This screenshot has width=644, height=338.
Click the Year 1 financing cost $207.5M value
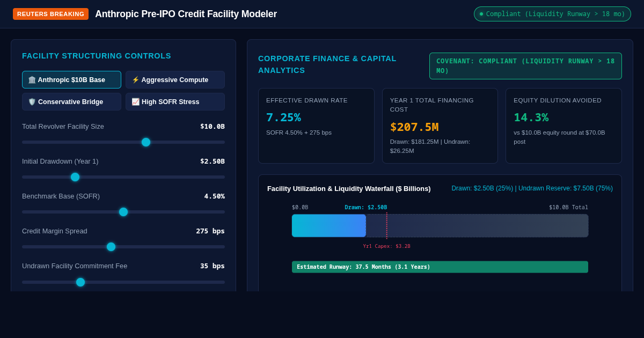[414, 127]
